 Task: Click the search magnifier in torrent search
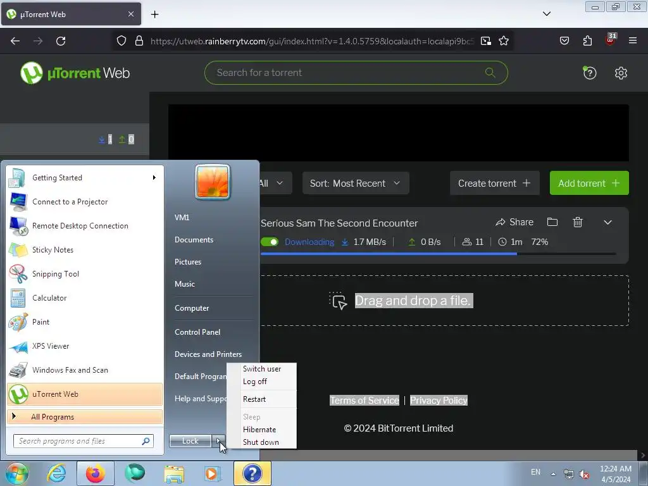coord(490,73)
